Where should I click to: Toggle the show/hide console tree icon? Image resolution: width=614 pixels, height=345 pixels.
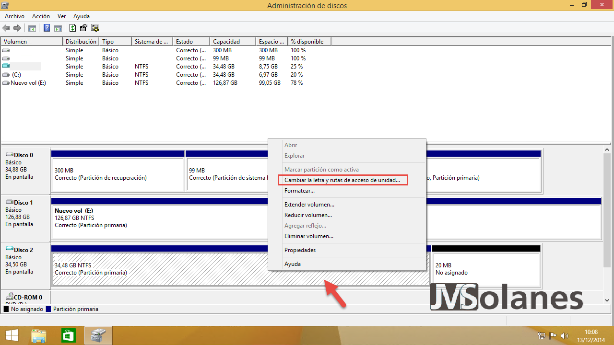[32, 28]
